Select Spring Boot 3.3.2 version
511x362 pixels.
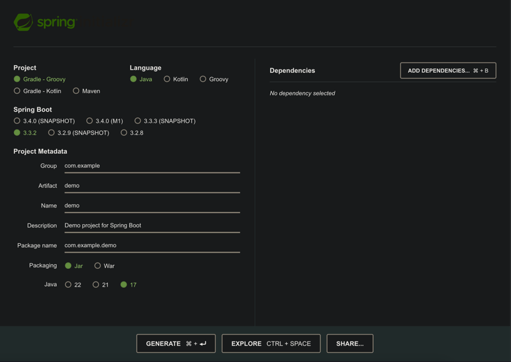(x=25, y=133)
